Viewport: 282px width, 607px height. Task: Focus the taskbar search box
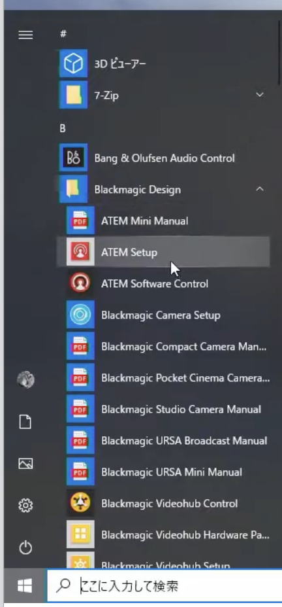pos(164,586)
